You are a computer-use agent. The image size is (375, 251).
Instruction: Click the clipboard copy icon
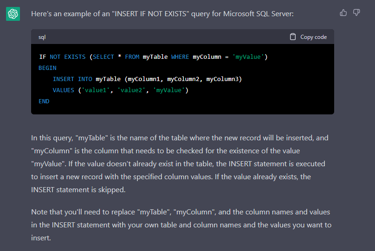[x=293, y=37]
